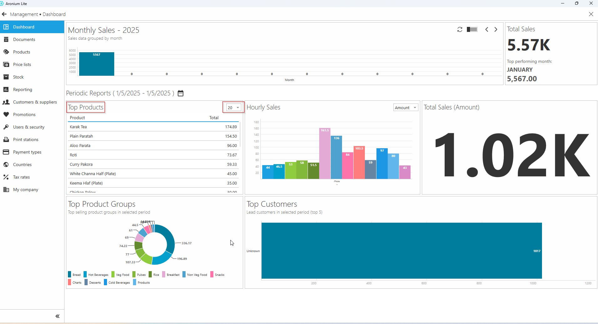Viewport: 598px width, 324px height.
Task: Open the Hourly Sales Amount dropdown
Action: click(x=406, y=108)
